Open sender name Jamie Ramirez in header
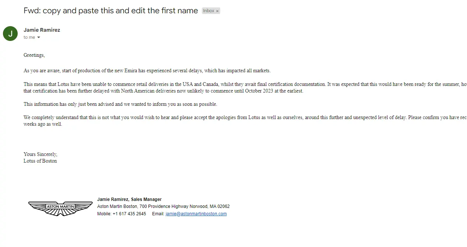The width and height of the screenshot is (467, 247). coord(42,30)
